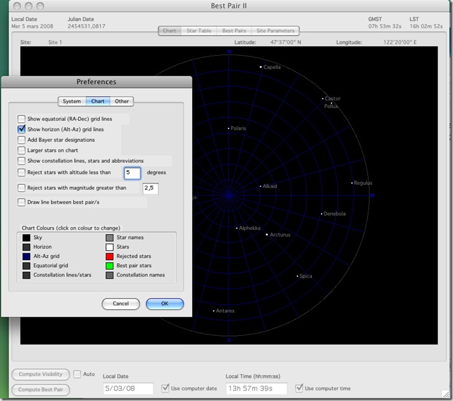Change the Alt-Az grid colour swatch
This screenshot has height=401, width=453.
pos(26,256)
